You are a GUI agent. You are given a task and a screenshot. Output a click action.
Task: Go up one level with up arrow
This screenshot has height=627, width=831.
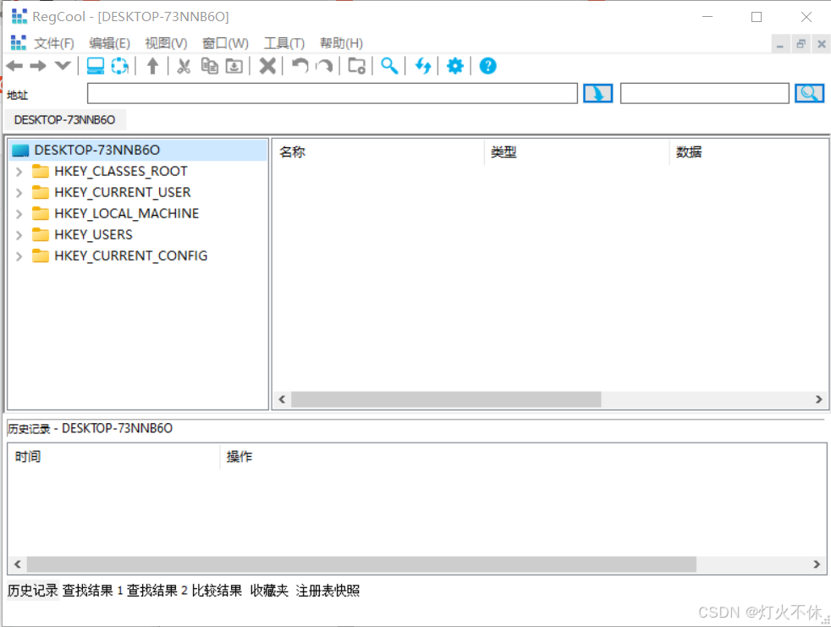pos(152,66)
